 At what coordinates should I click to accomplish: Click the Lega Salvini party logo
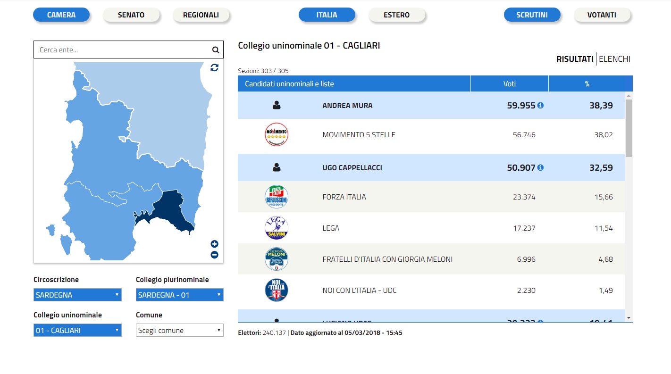[277, 228]
